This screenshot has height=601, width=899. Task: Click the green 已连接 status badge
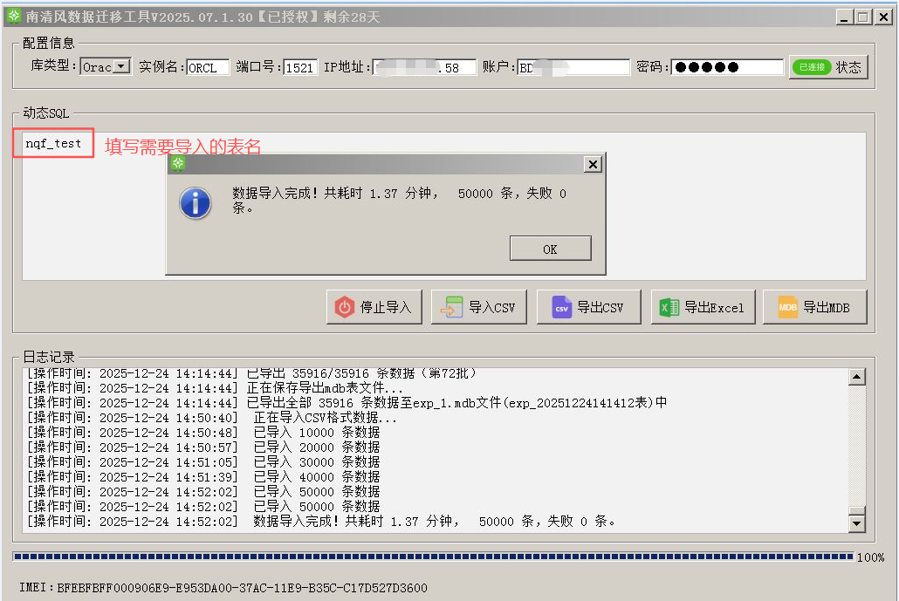click(812, 67)
